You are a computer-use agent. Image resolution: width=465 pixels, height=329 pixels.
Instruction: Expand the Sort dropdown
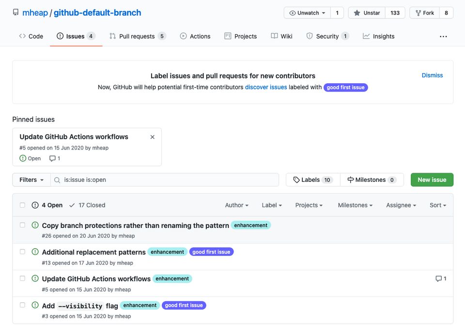click(438, 205)
